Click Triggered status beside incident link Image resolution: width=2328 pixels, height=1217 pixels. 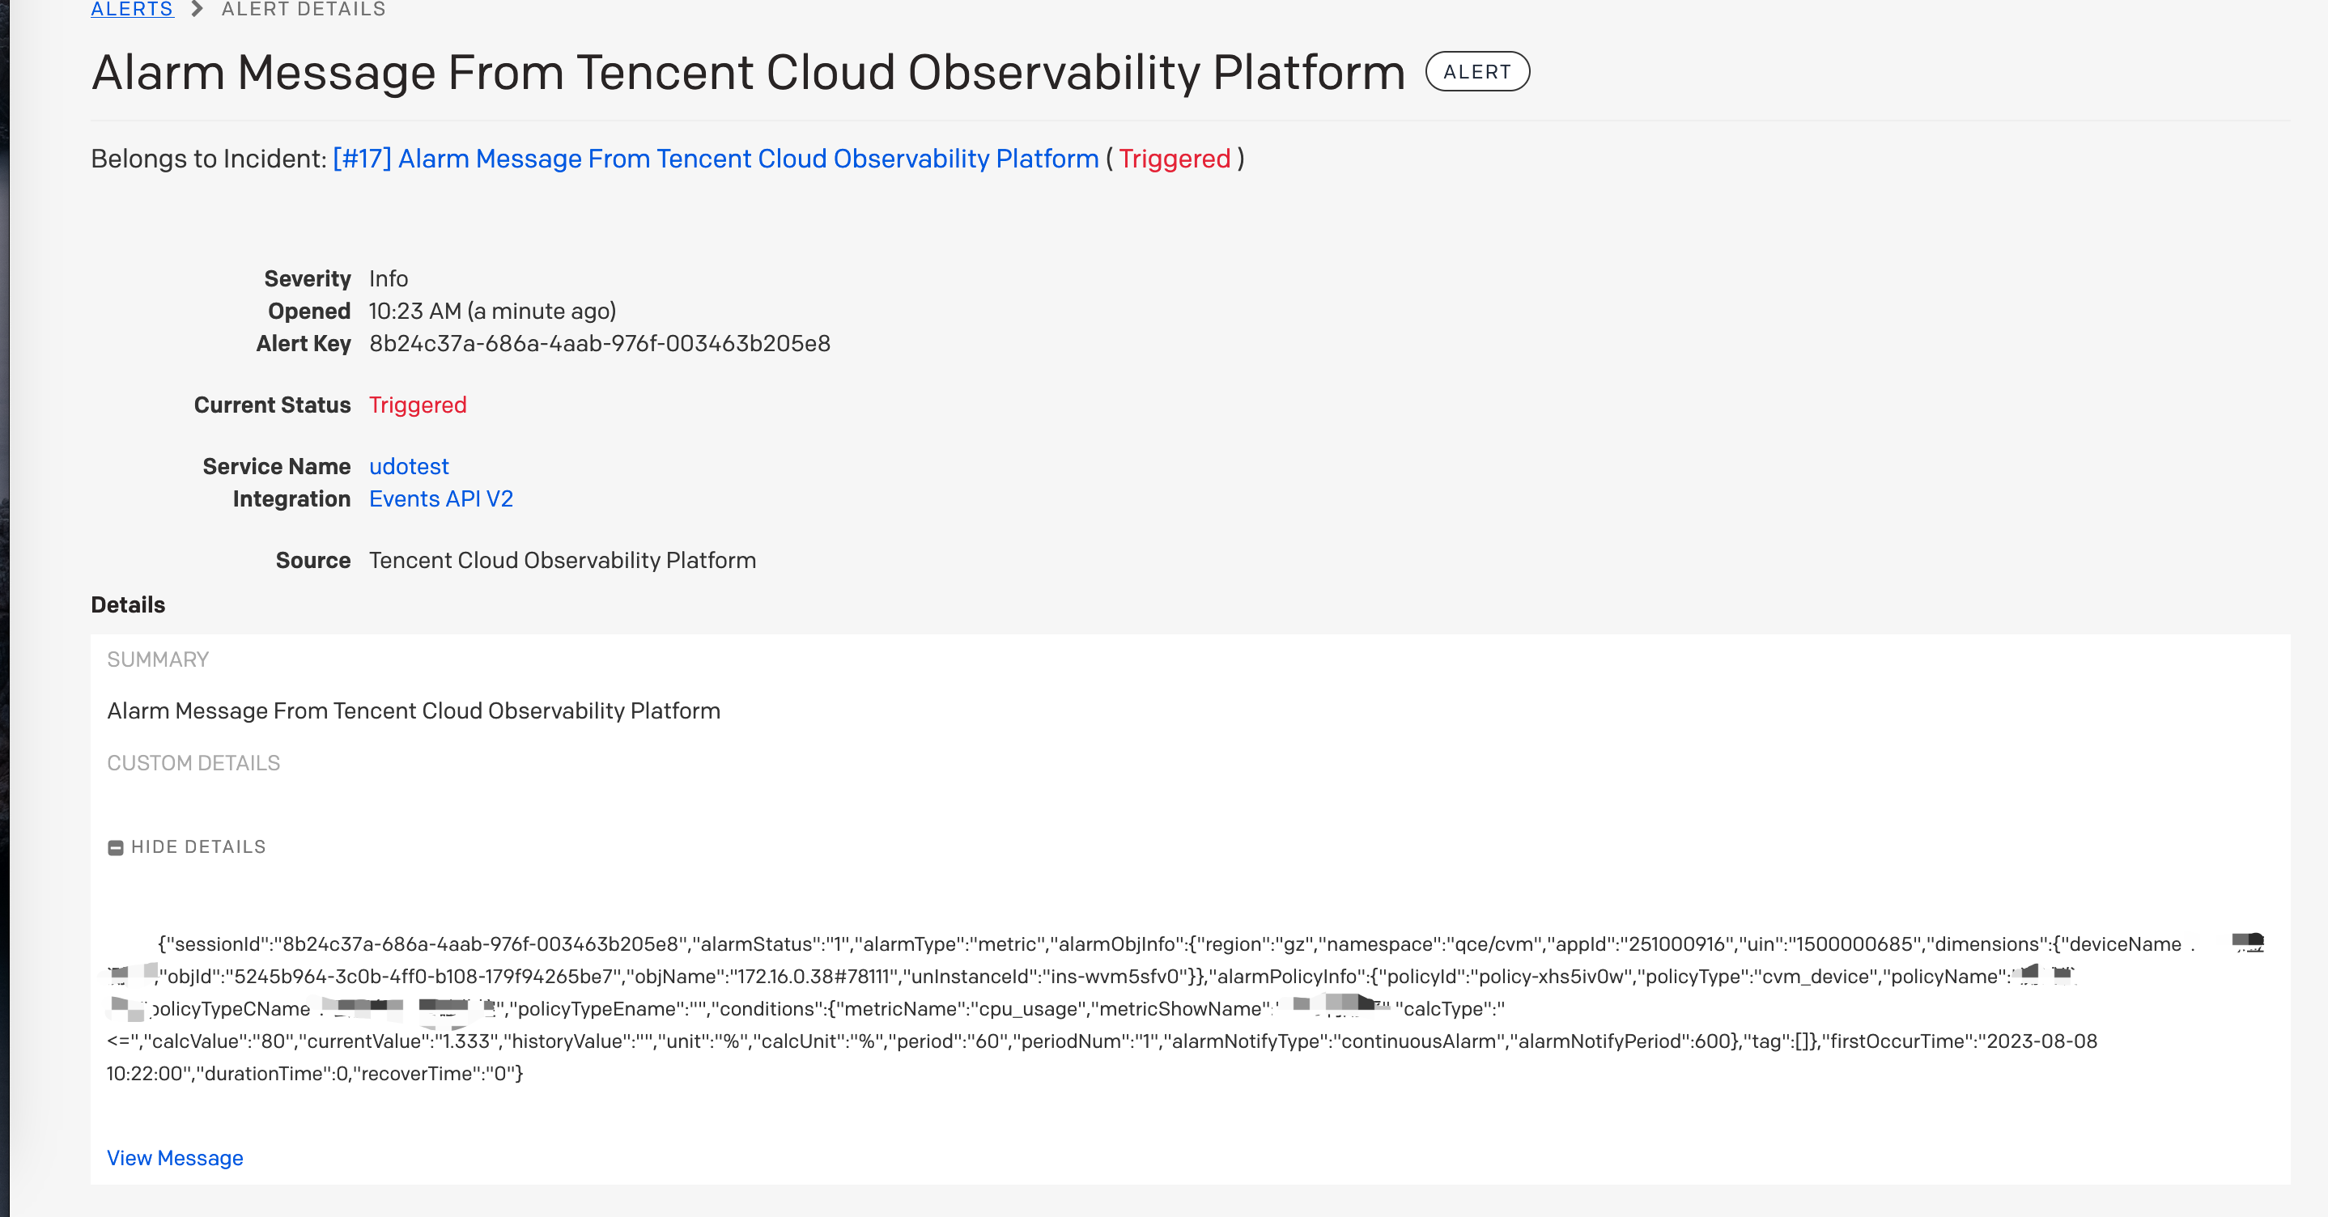click(1174, 159)
